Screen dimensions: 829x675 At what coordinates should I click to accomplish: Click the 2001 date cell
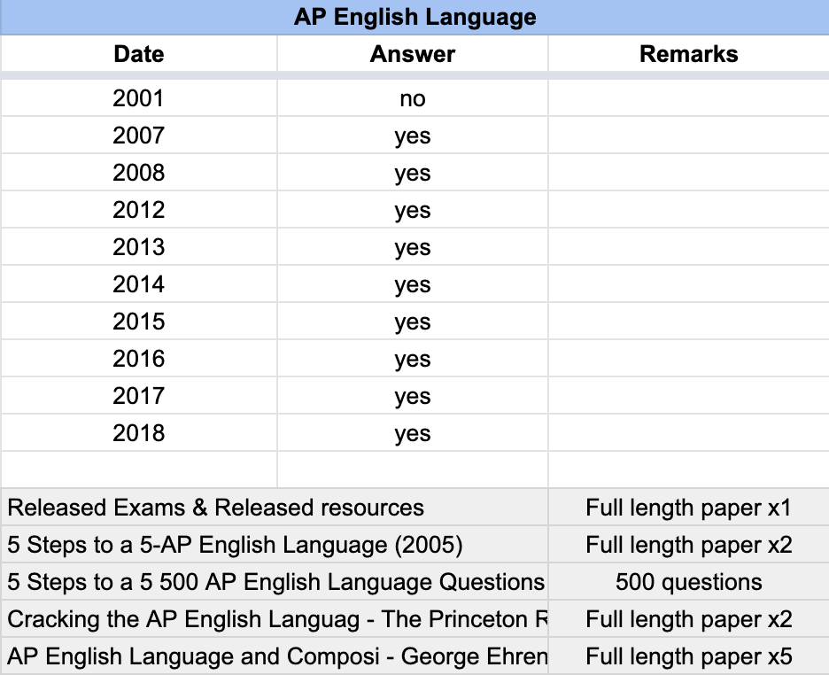coord(138,98)
